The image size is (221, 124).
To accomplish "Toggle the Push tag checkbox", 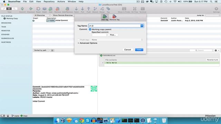I will [78, 40].
